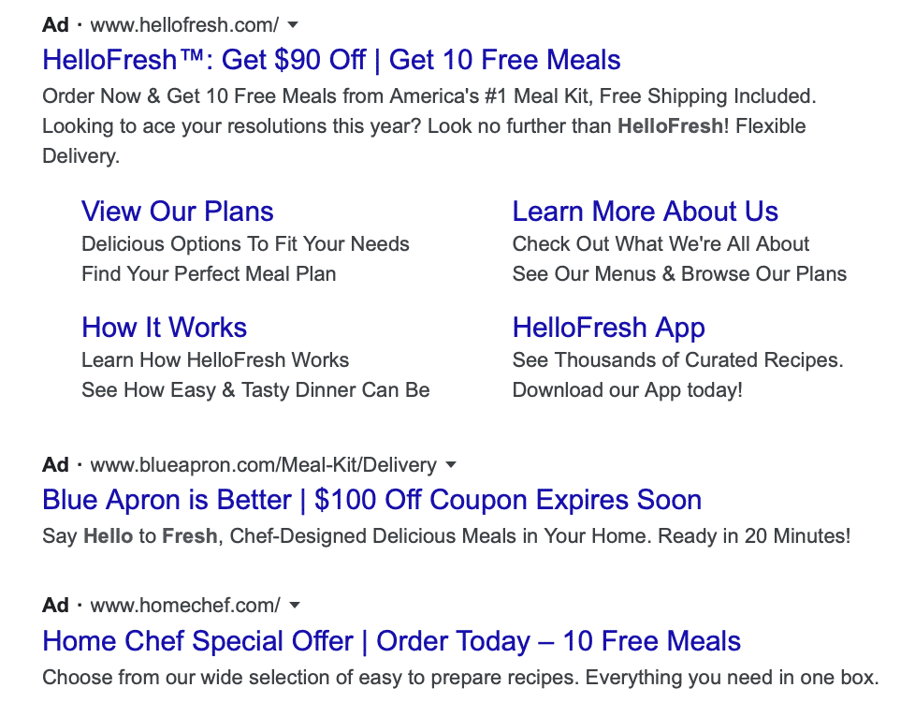Follow the How It Works sitelink
Image resolution: width=915 pixels, height=717 pixels.
(164, 328)
